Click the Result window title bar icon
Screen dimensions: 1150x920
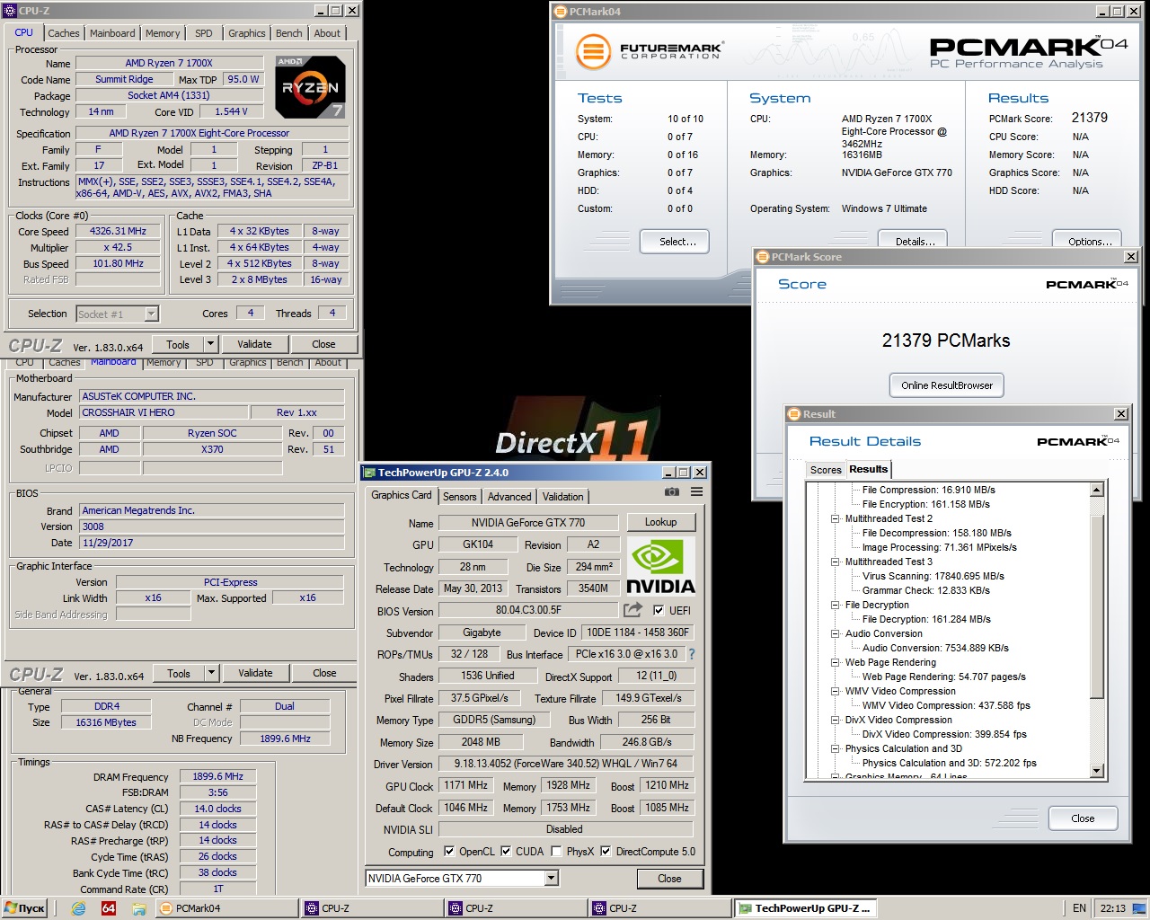[794, 414]
